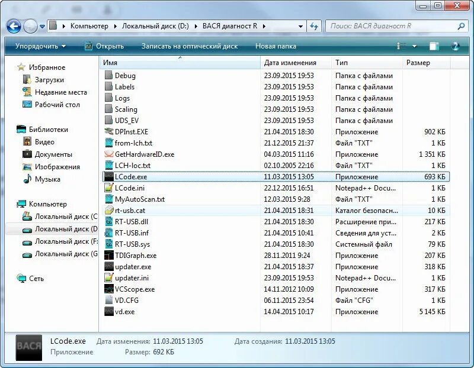Select the TDIGraph.exe application icon

109,255
